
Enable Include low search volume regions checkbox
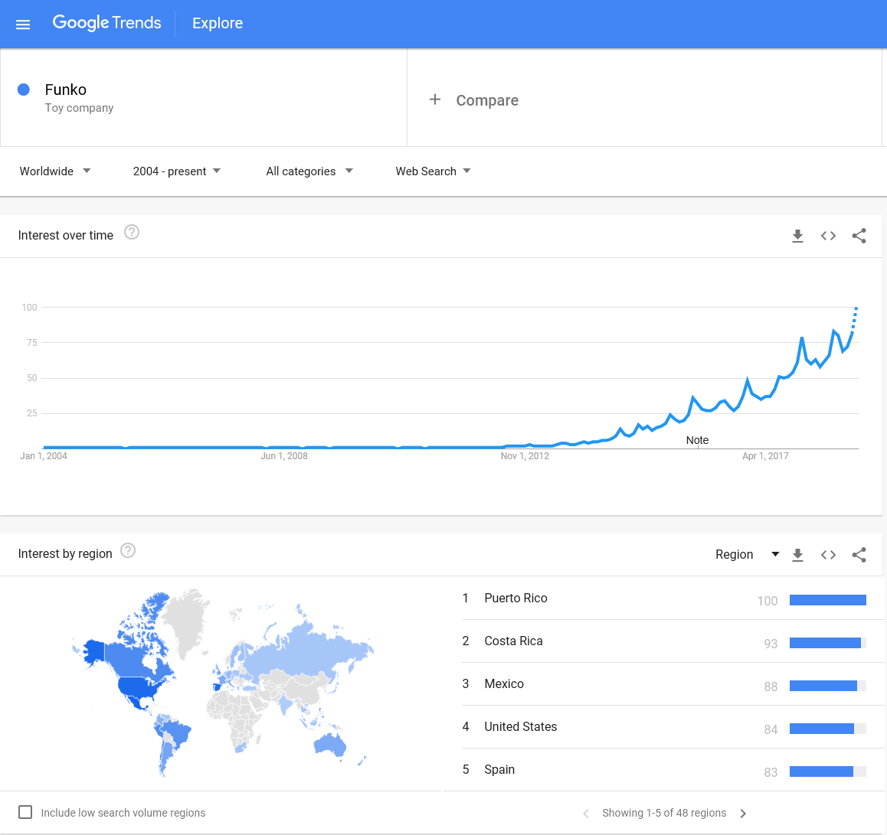[x=25, y=812]
